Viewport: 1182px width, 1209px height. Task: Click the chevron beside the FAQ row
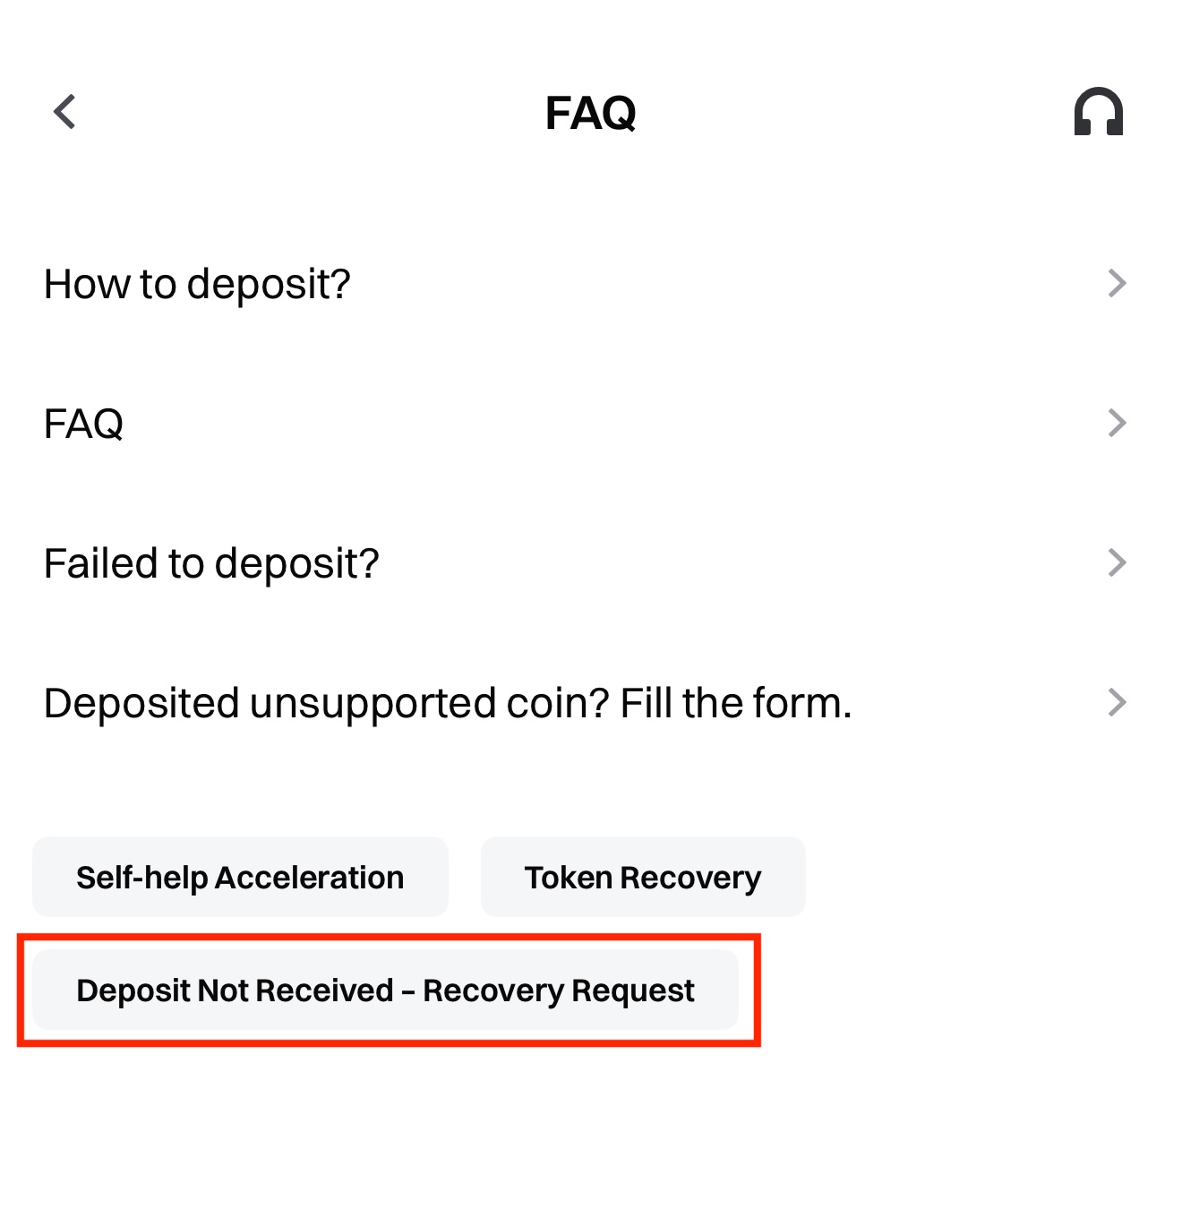[x=1116, y=423]
